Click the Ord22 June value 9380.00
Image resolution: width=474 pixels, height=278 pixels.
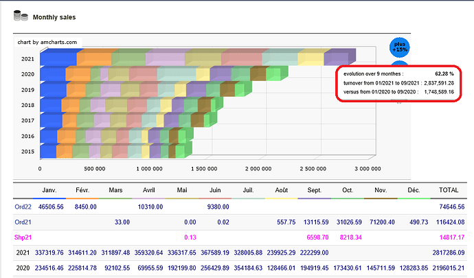coord(218,207)
